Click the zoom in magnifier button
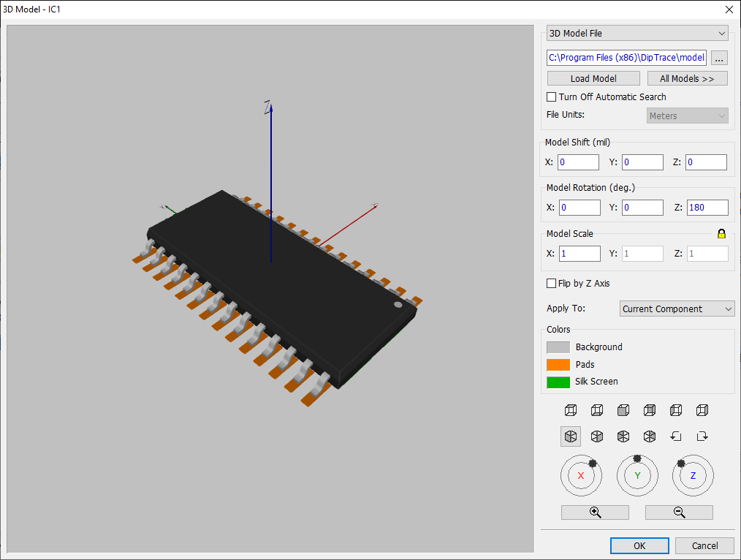Image resolution: width=741 pixels, height=560 pixels. 595,512
